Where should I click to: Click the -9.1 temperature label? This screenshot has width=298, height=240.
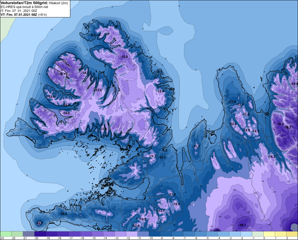point(160,72)
